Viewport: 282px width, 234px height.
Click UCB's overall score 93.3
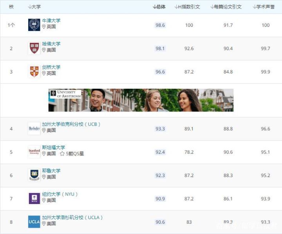(160, 129)
